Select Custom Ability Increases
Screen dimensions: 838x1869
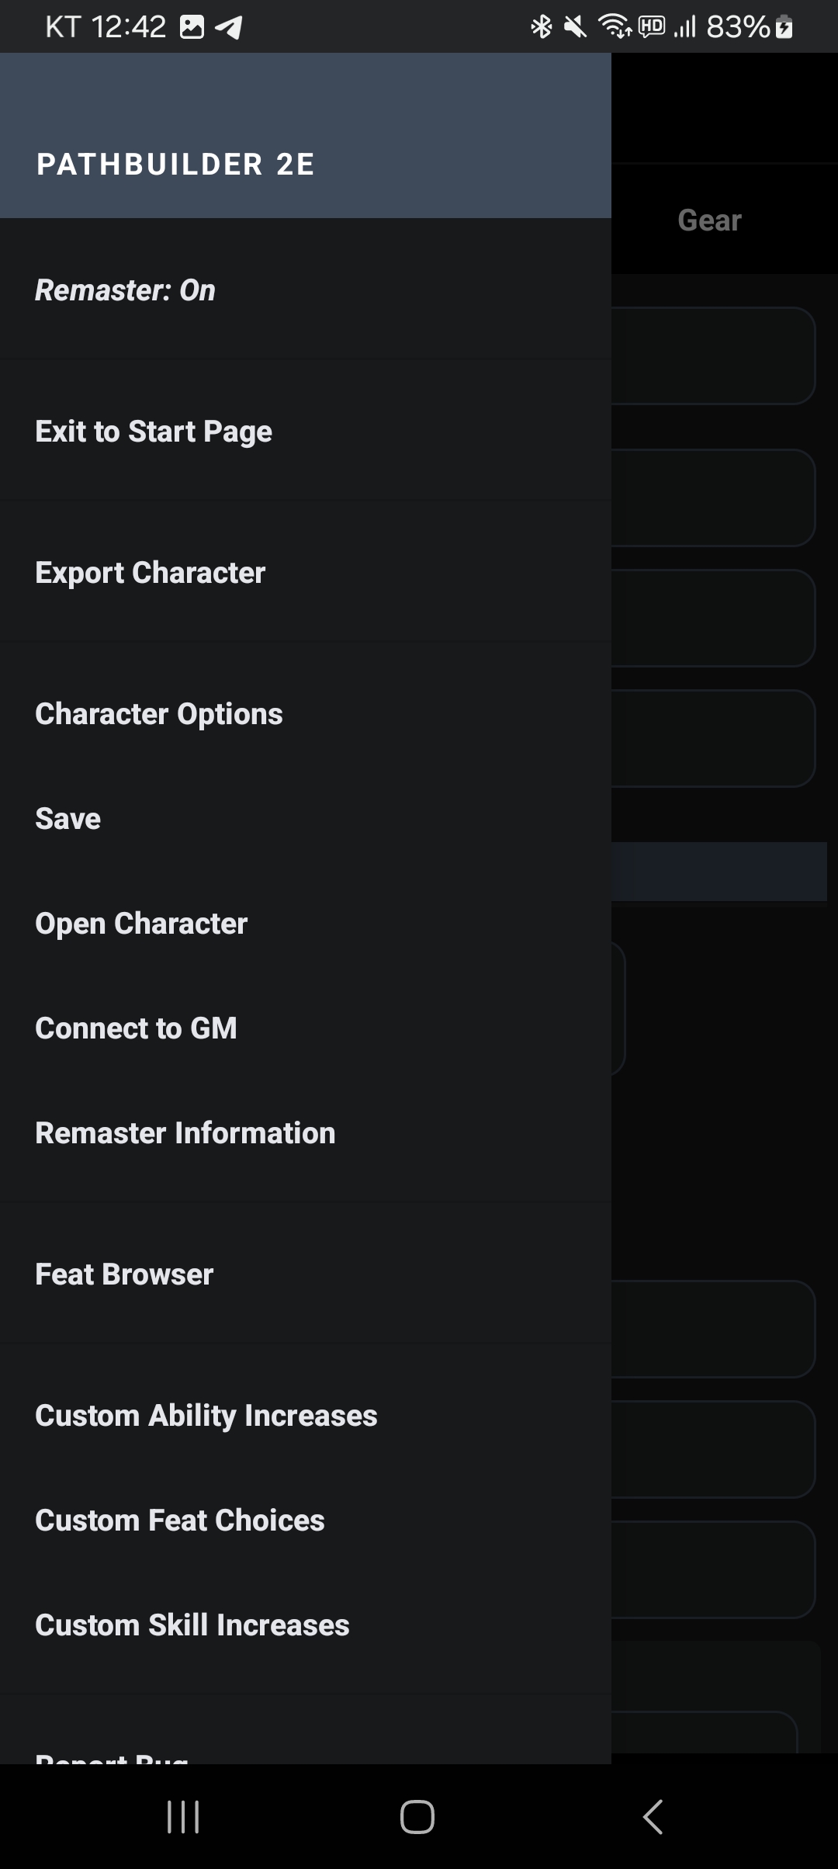click(x=206, y=1416)
